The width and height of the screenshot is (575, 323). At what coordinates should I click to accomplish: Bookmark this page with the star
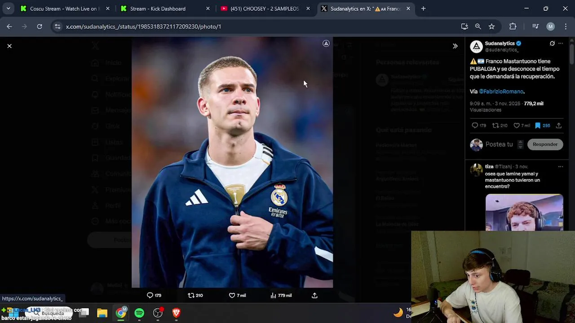pos(491,26)
